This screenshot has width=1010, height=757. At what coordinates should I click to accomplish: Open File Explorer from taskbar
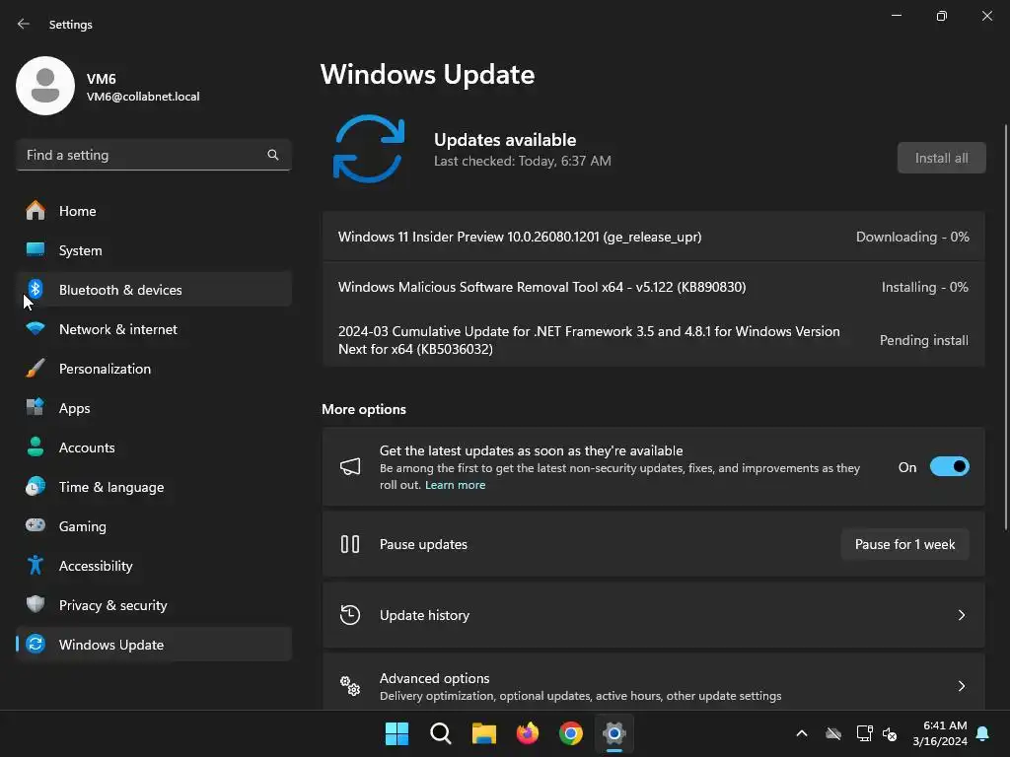pos(483,733)
